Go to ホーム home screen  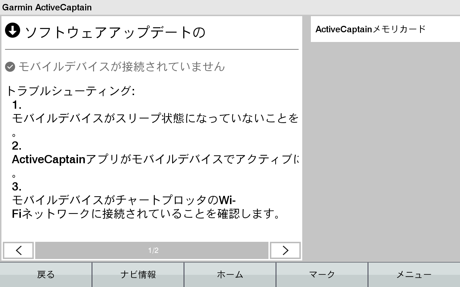[230, 274]
